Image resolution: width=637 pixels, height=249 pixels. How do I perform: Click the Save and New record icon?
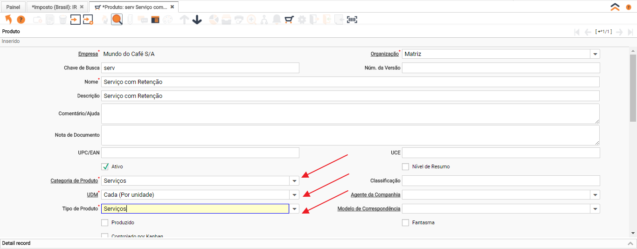pyautogui.click(x=88, y=20)
